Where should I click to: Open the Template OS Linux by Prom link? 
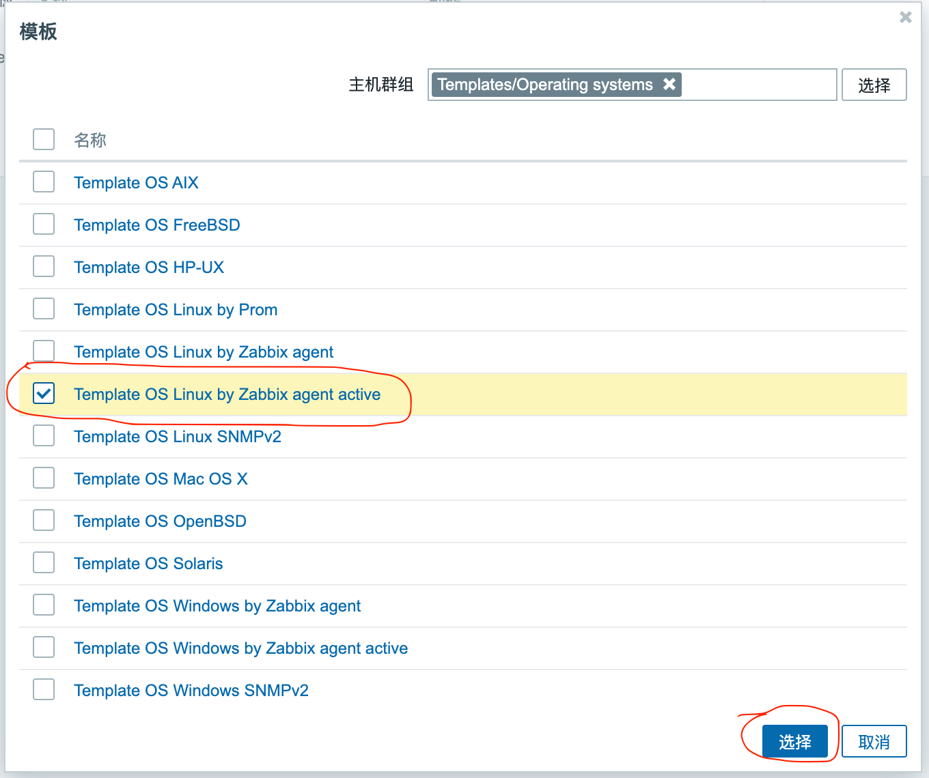(x=176, y=310)
